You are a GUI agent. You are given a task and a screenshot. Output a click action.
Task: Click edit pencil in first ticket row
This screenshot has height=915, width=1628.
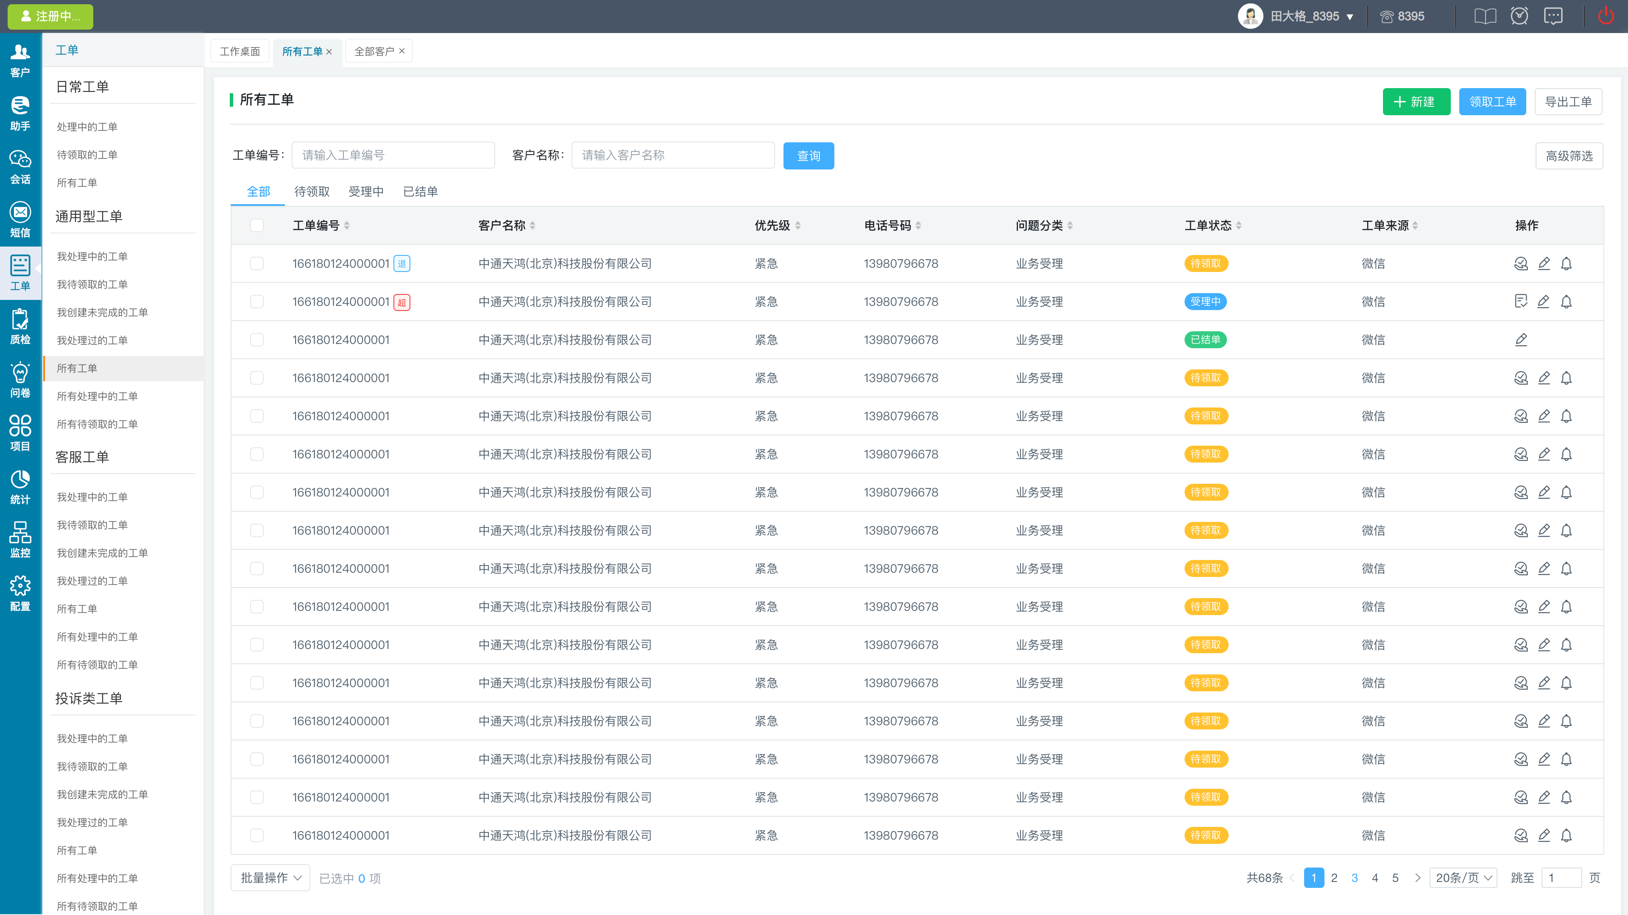[x=1544, y=264]
